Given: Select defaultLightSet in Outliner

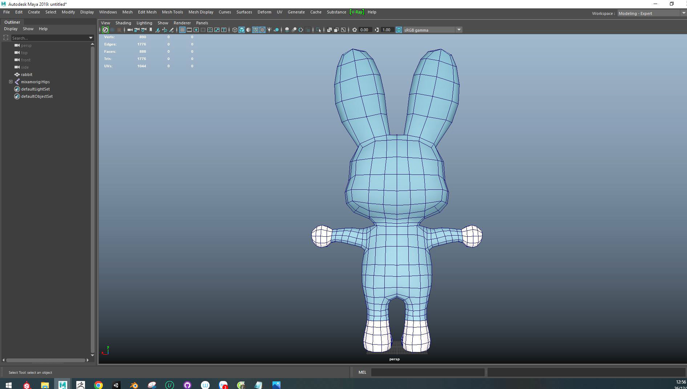Looking at the screenshot, I should pos(35,89).
